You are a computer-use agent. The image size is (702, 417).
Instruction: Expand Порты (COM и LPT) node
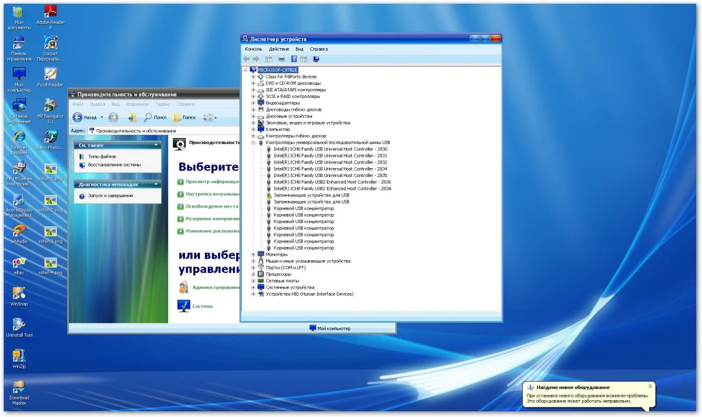pos(254,268)
